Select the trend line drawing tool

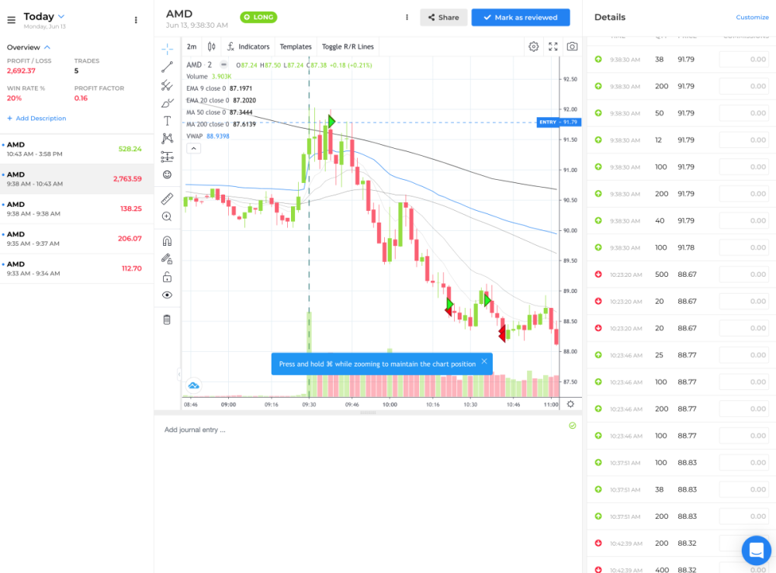tap(167, 67)
